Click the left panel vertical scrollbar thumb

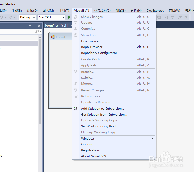pyautogui.click(x=40, y=82)
